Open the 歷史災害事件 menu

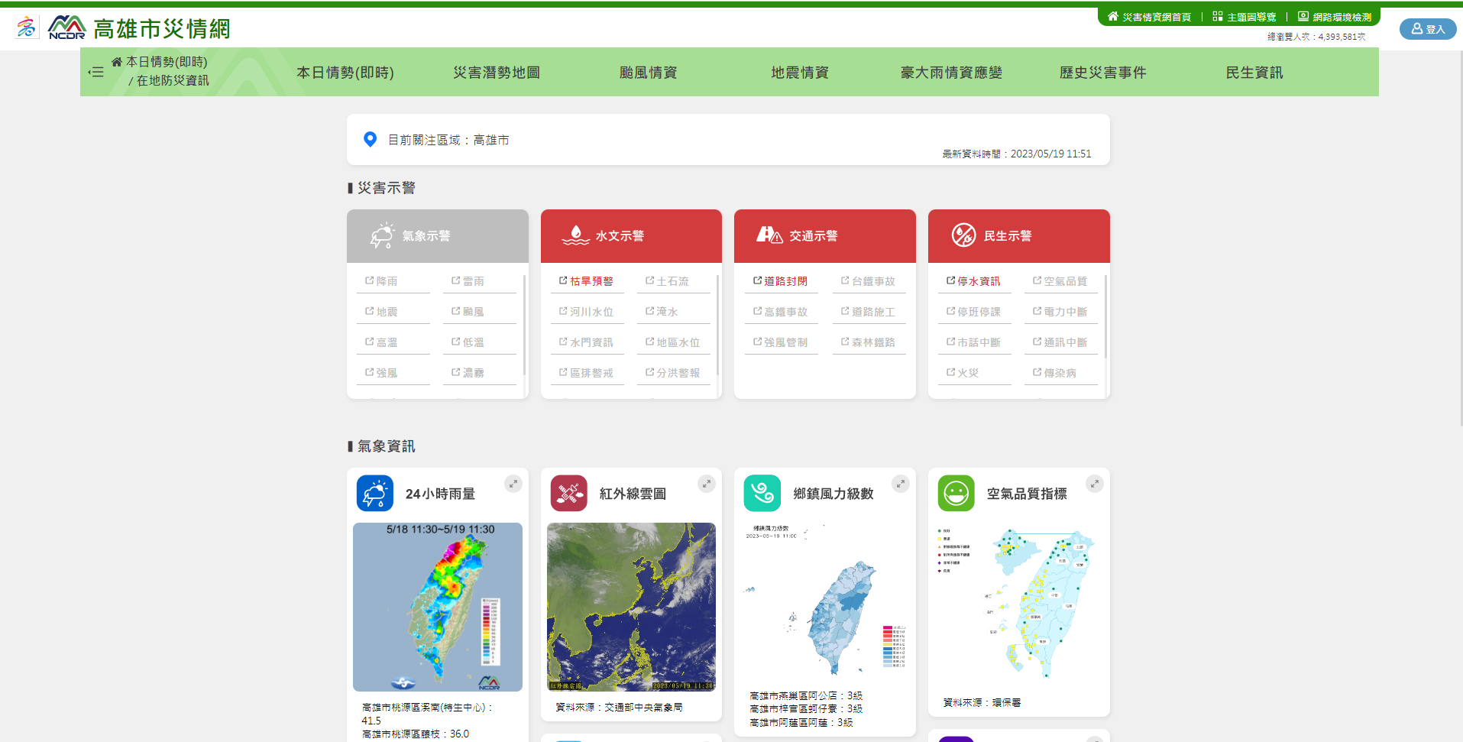point(1102,73)
